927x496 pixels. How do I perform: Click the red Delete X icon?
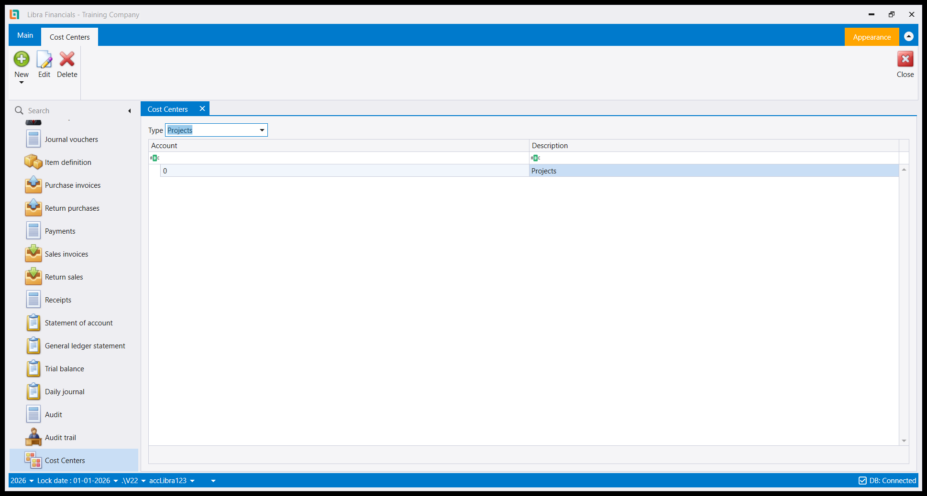[67, 59]
